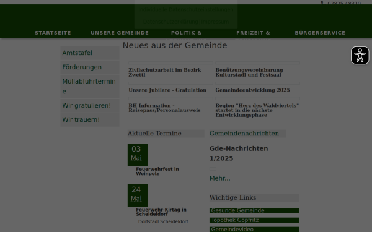Click the Mehr... link
This screenshot has height=232, width=372.
pos(219,178)
